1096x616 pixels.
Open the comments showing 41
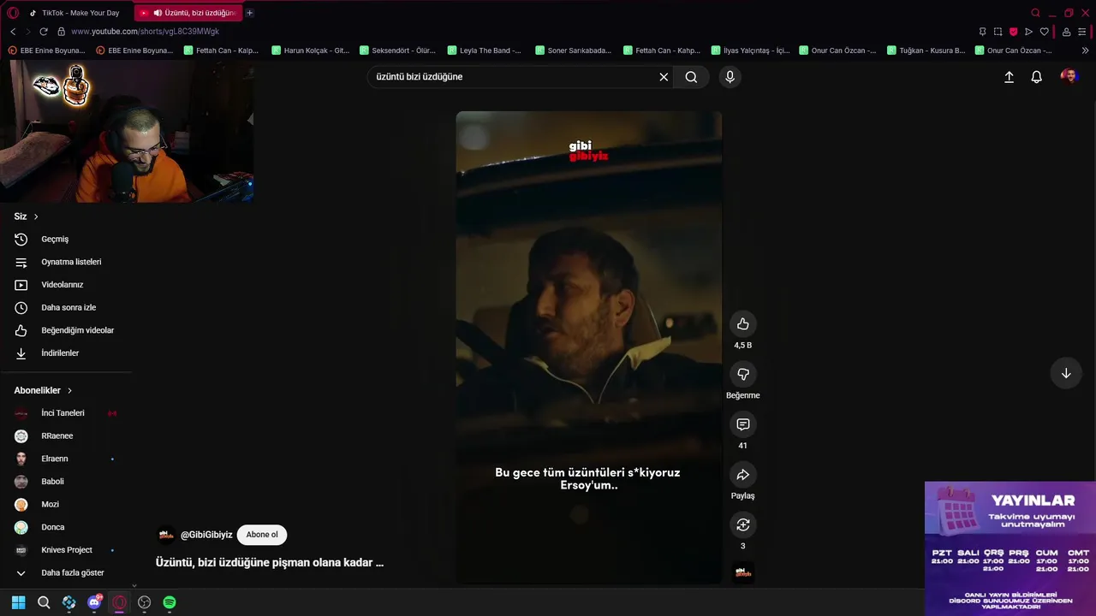(x=742, y=424)
